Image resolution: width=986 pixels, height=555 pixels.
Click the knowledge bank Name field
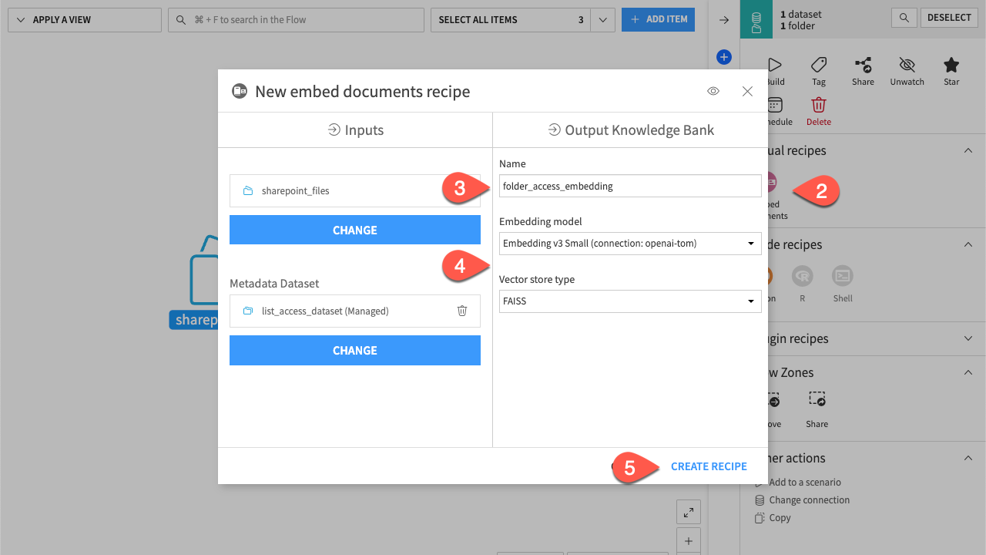tap(629, 186)
